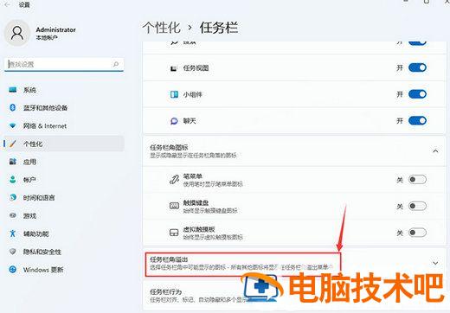Click the 笔菜单 pen icon

click(174, 180)
